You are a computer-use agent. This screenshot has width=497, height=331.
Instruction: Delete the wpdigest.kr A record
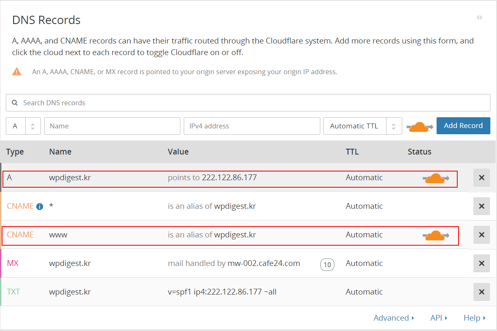(x=481, y=178)
